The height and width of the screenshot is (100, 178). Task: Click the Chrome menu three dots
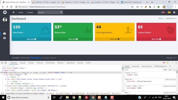pos(175,7)
